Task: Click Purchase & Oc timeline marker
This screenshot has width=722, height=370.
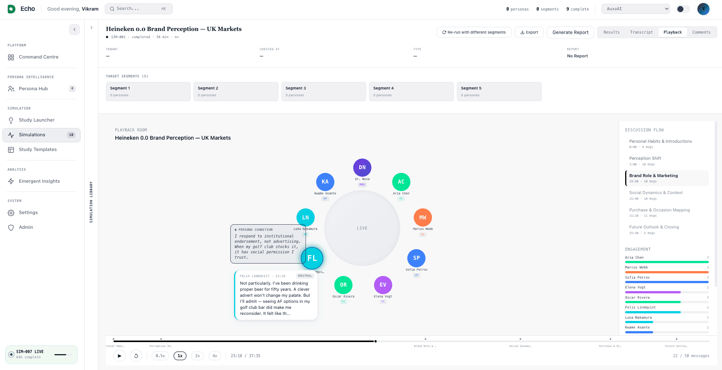Action: (610, 339)
